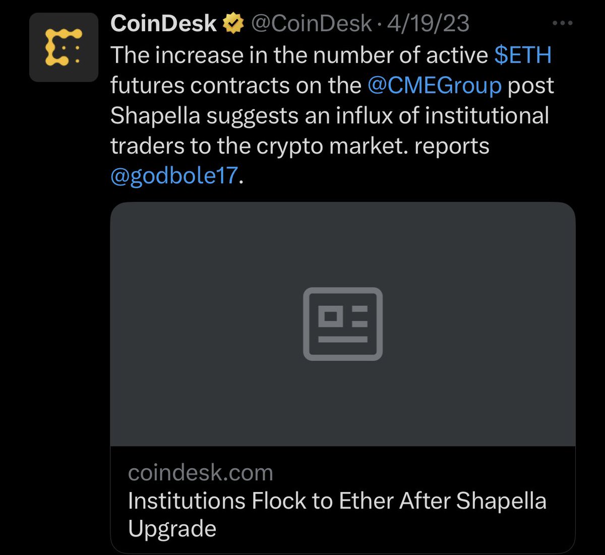Open the $ETH cashtag
This screenshot has width=605, height=555.
click(522, 55)
